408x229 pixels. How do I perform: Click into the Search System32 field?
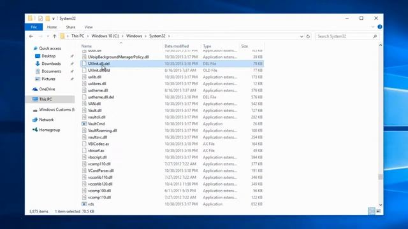[x=344, y=36]
